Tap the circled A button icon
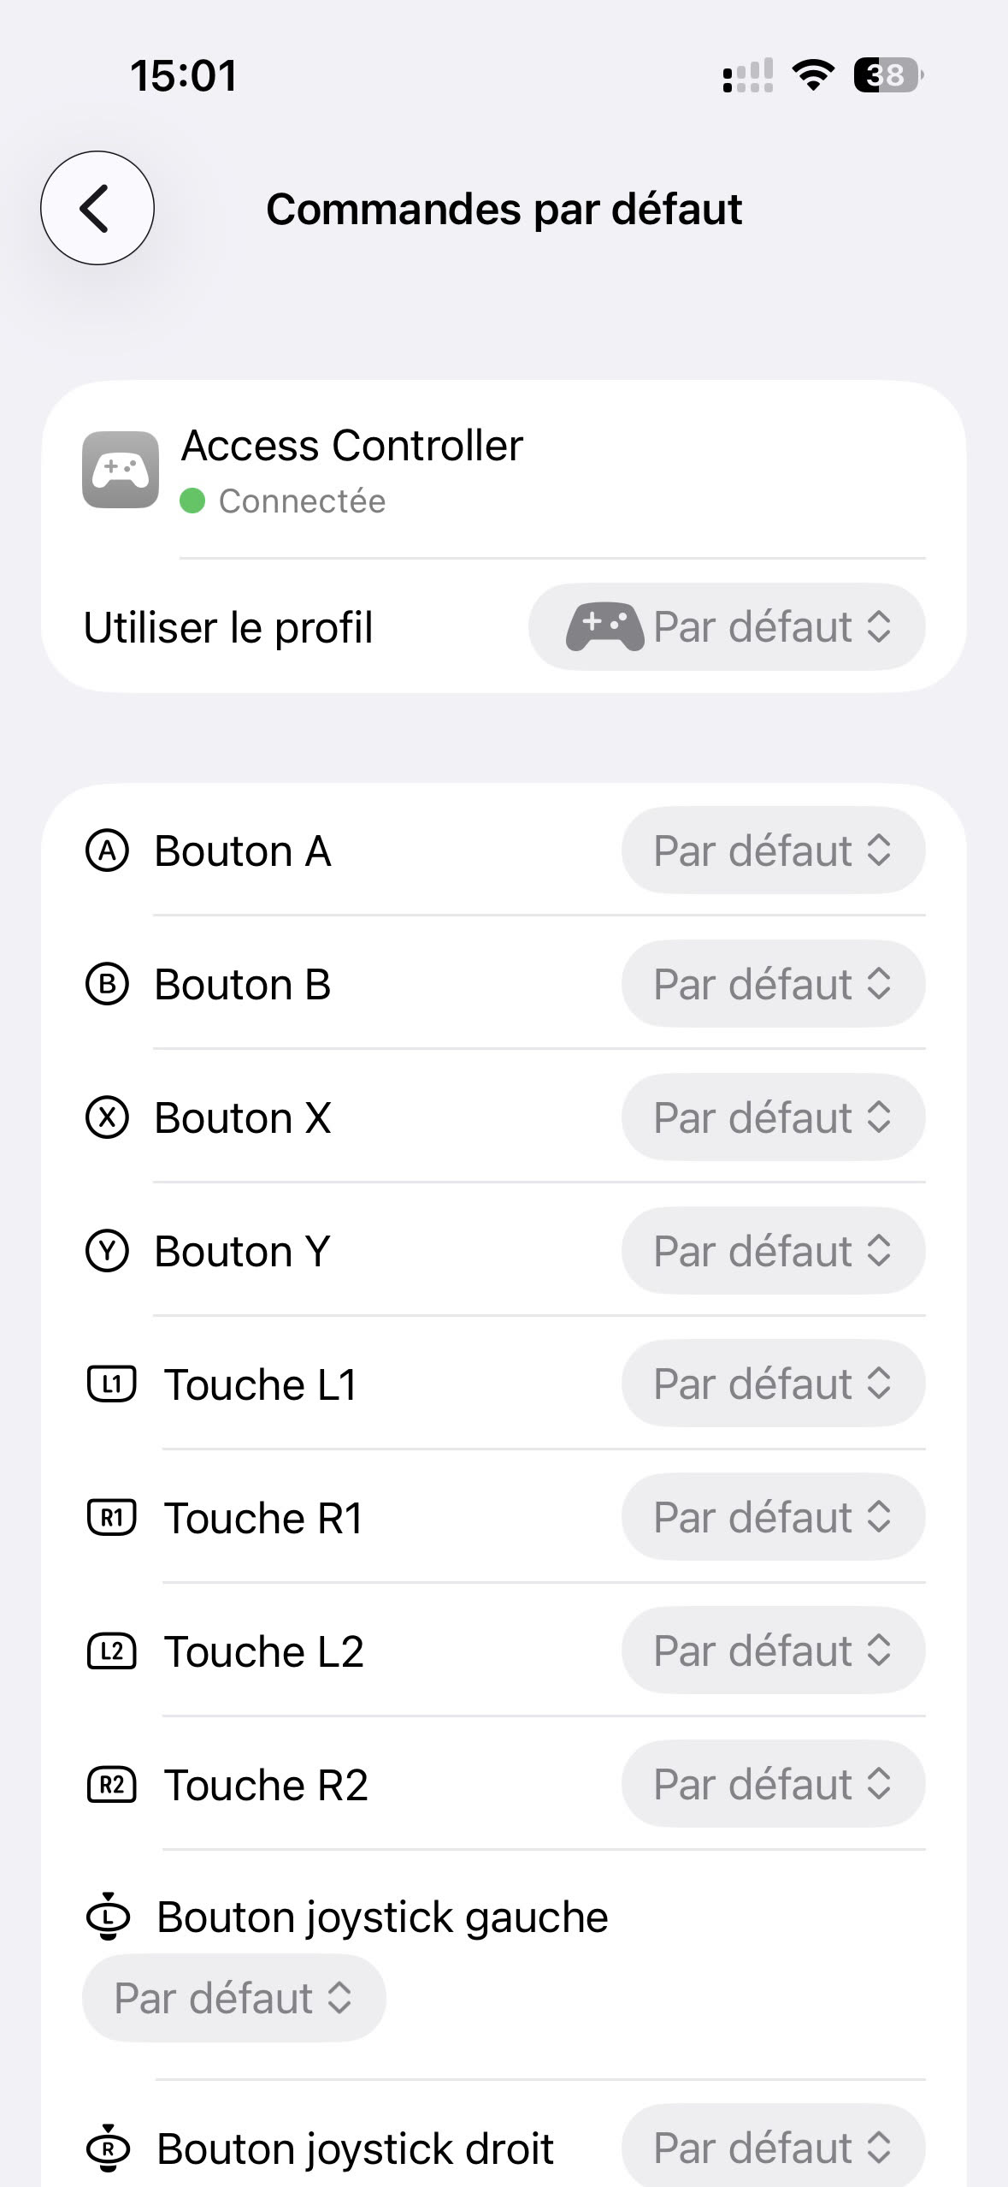This screenshot has height=2187, width=1008. 108,851
